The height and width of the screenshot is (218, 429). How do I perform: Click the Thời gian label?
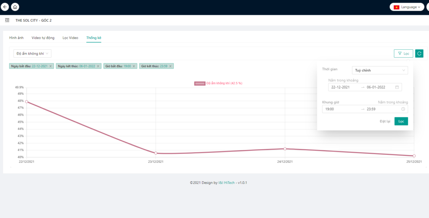click(330, 69)
